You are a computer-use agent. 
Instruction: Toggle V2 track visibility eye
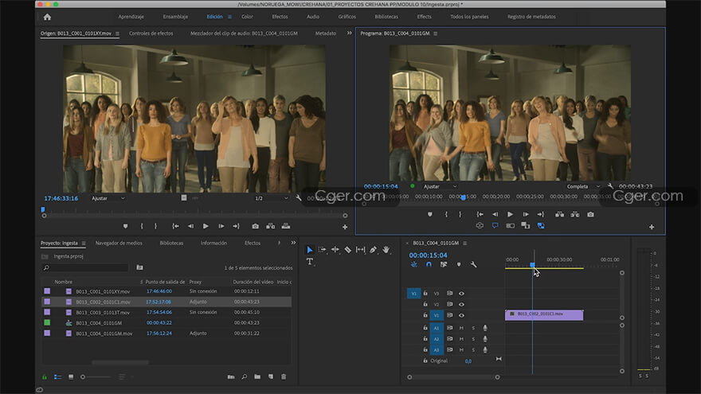(461, 304)
